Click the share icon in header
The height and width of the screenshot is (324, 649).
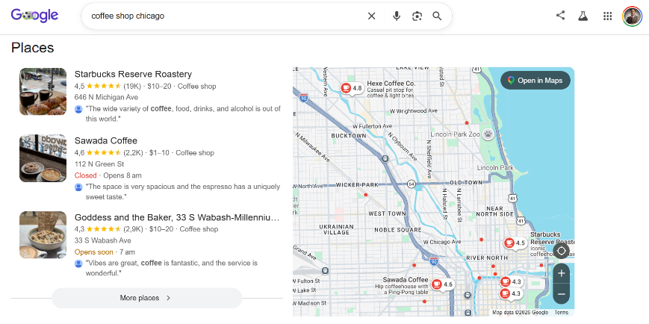click(560, 16)
